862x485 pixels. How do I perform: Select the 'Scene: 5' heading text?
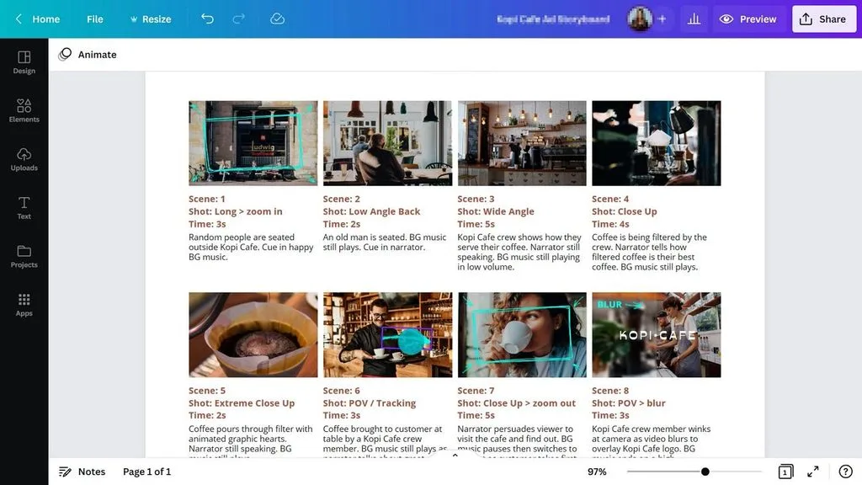pos(207,391)
